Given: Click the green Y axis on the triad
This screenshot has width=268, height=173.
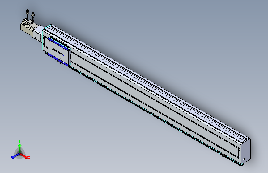Looking at the screenshot, I should 20,148.
